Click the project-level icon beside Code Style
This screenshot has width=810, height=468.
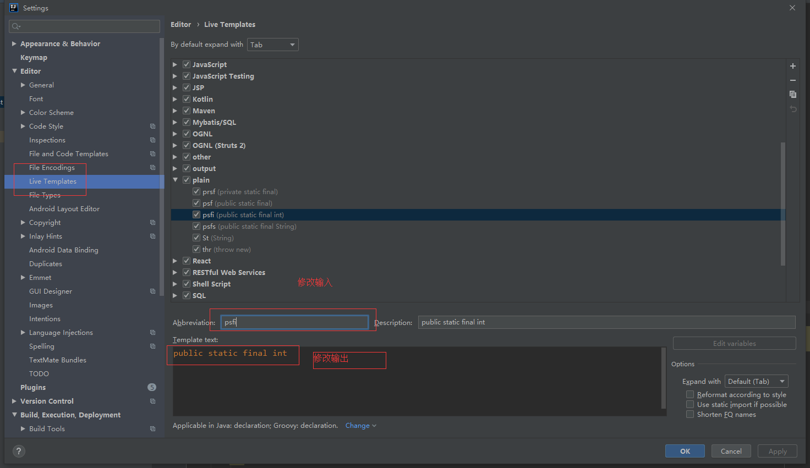click(x=153, y=126)
